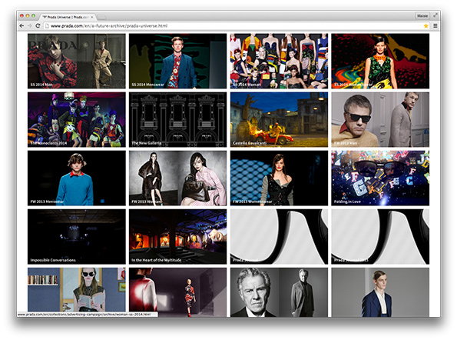Viewport: 457px width, 340px height.
Task: Open the Folding in Love tile
Action: [380, 178]
